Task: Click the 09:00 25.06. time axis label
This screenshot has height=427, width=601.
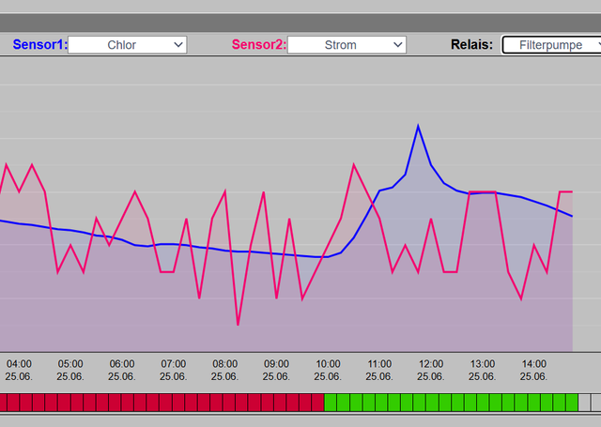Action: (276, 370)
